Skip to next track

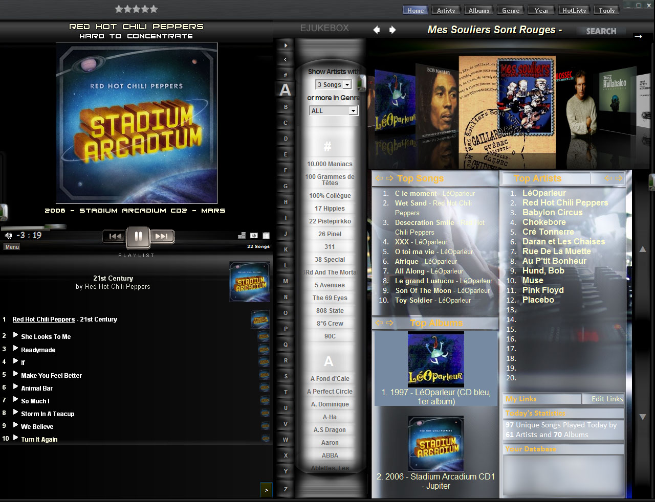pos(162,236)
